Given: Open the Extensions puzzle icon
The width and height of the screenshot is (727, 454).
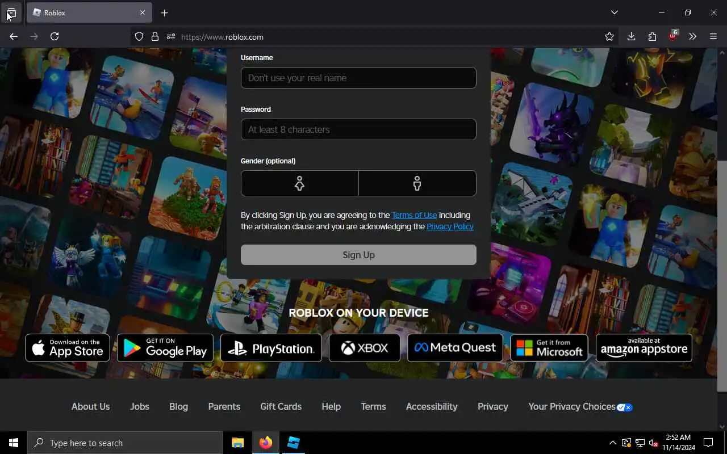Looking at the screenshot, I should (x=652, y=36).
